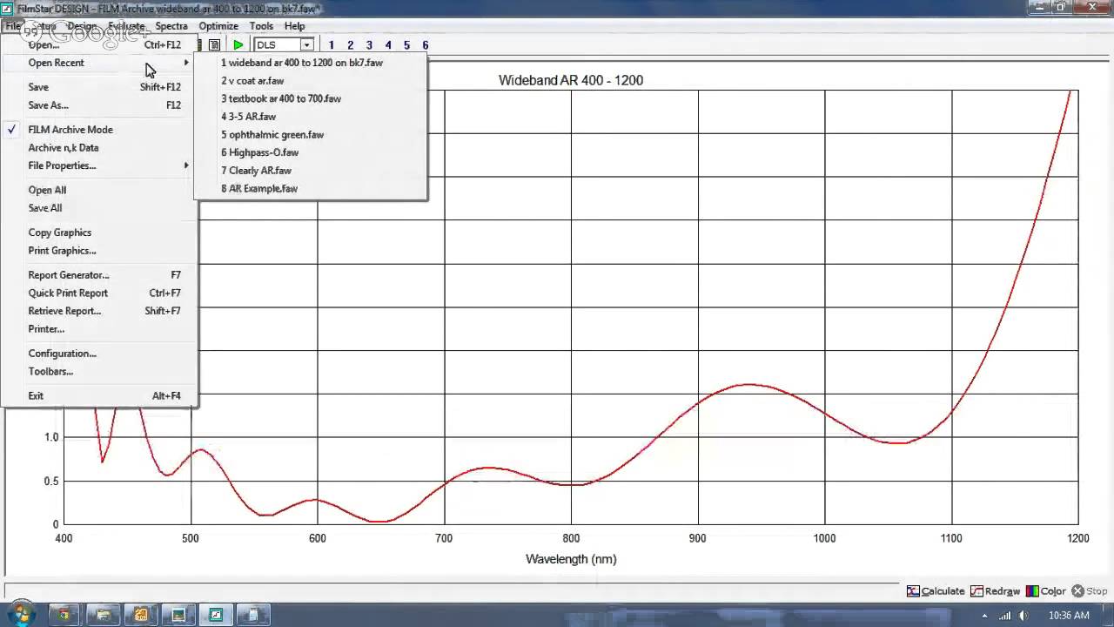Open the Design menu
The height and width of the screenshot is (627, 1114).
[x=82, y=26]
